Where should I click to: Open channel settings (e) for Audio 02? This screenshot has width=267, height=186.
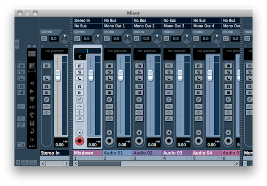coord(139,100)
